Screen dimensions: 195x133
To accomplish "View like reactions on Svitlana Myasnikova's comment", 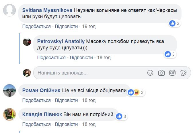I will (x=174, y=23).
